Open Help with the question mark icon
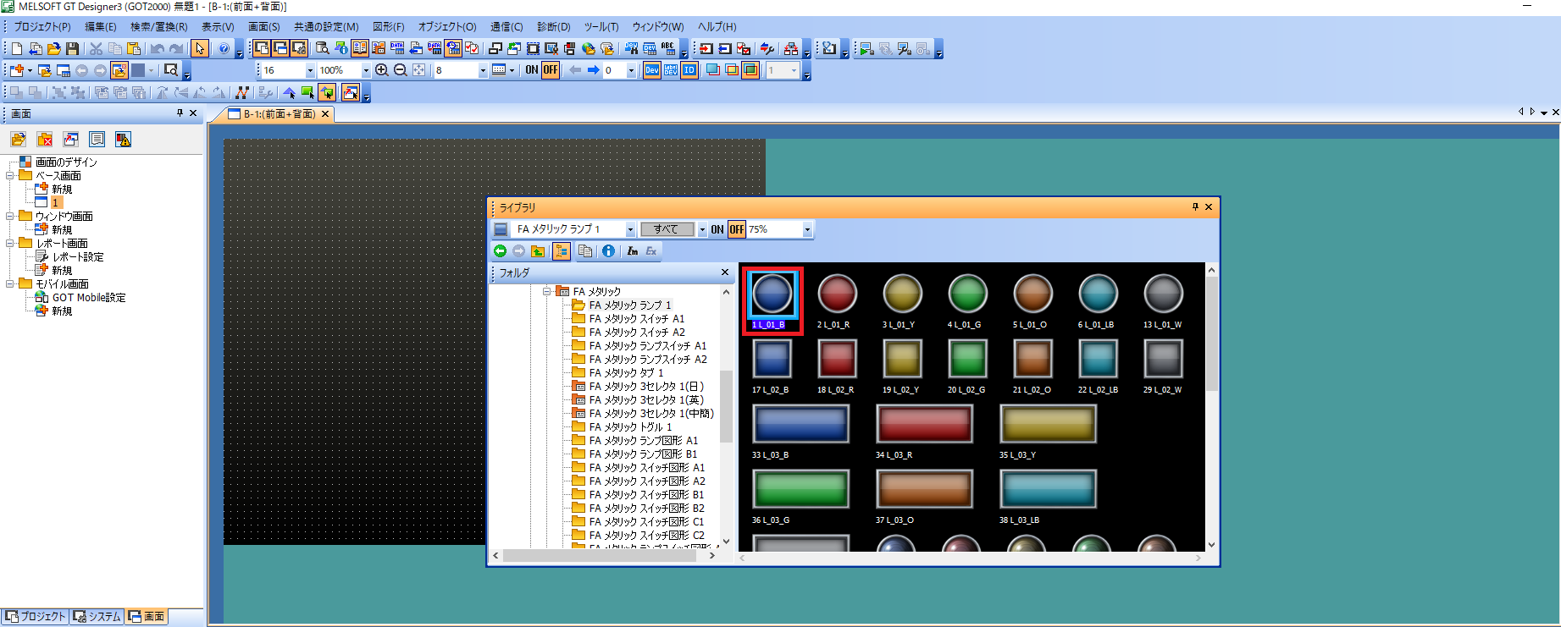This screenshot has width=1561, height=627. 224,49
